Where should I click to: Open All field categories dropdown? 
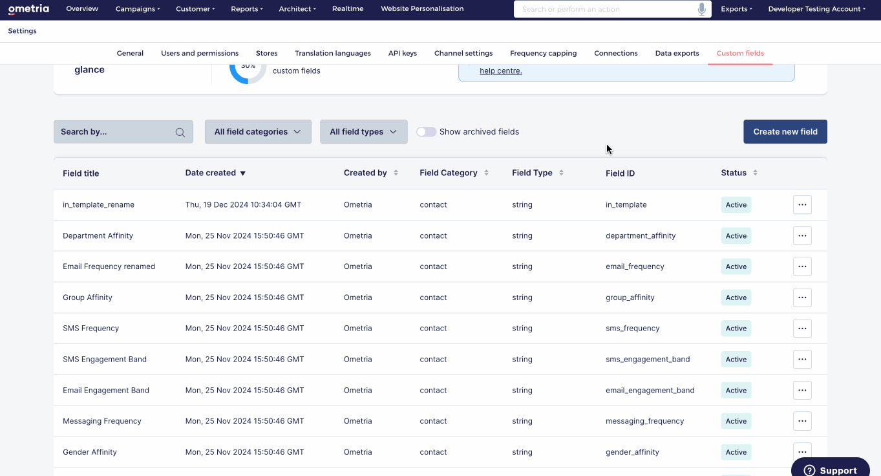point(258,131)
